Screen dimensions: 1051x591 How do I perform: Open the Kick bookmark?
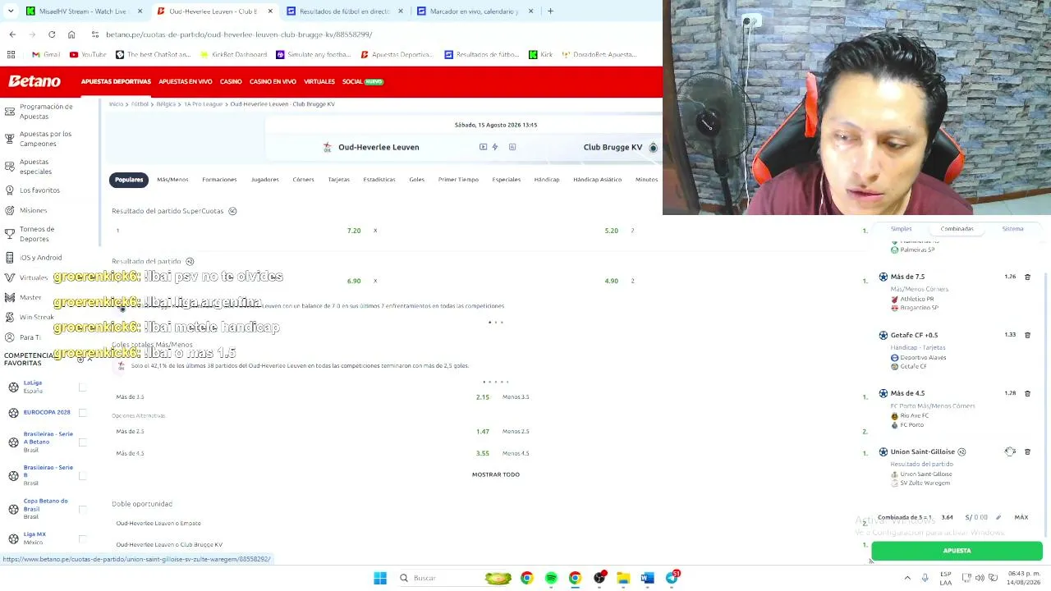(540, 54)
